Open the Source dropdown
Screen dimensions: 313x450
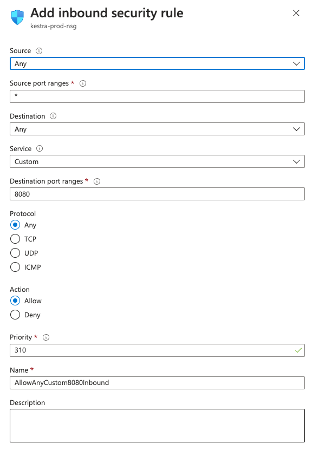pyautogui.click(x=157, y=63)
